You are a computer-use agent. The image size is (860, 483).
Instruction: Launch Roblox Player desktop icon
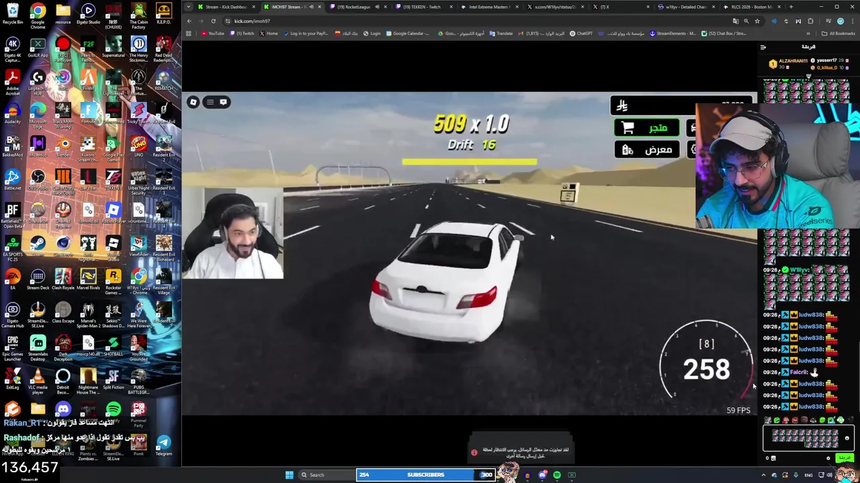[x=113, y=213]
